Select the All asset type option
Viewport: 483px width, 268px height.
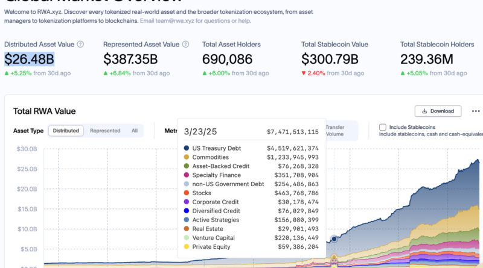coord(135,131)
